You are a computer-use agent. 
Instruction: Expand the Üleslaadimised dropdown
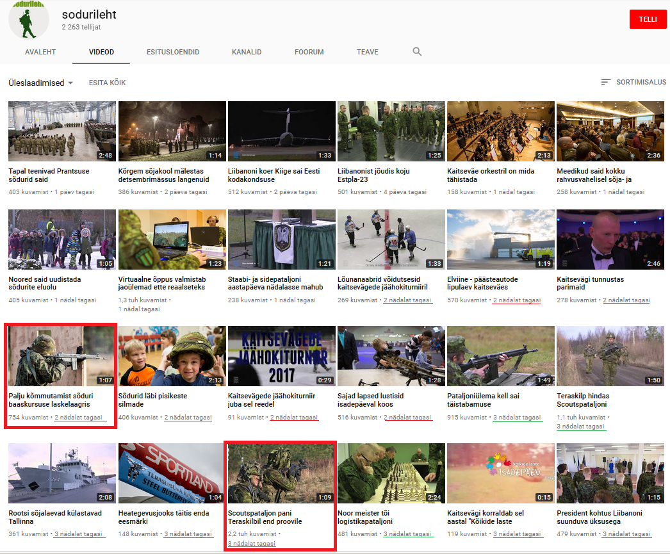tap(41, 83)
